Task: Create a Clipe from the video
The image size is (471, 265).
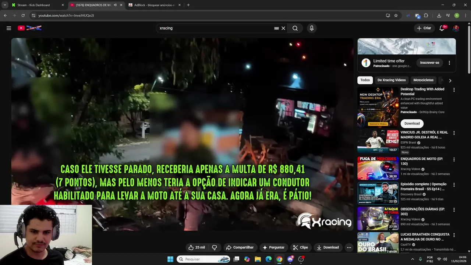Action: click(x=300, y=247)
